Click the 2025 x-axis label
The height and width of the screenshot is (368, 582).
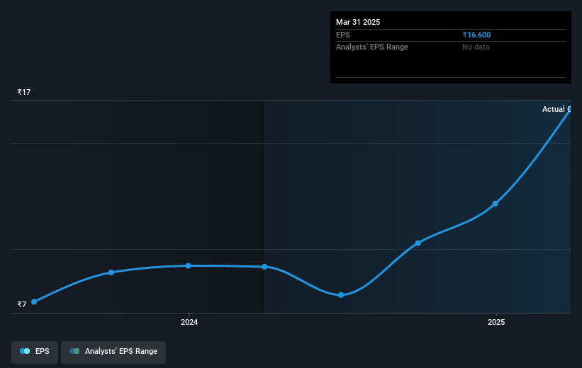tap(496, 323)
